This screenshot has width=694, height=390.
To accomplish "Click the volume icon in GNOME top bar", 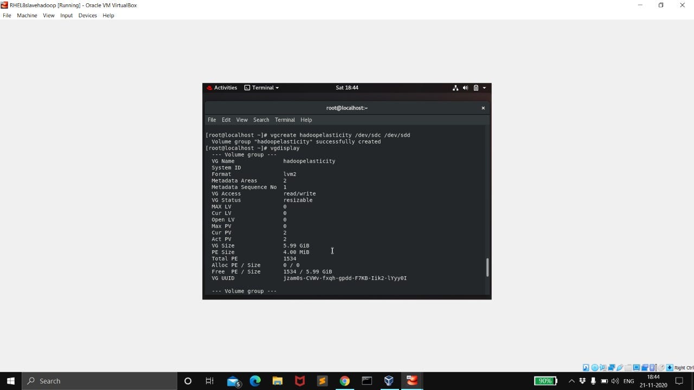I will (465, 88).
